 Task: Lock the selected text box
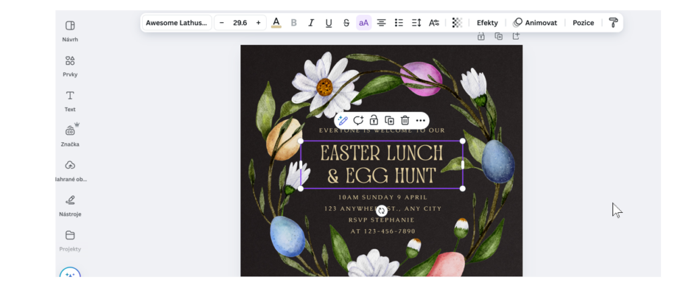(374, 120)
